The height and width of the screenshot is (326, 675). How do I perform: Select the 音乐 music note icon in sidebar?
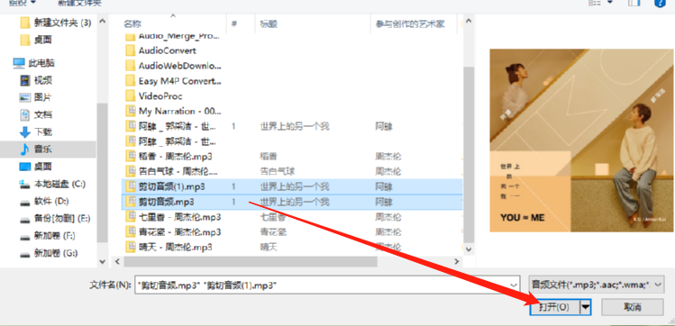25,149
